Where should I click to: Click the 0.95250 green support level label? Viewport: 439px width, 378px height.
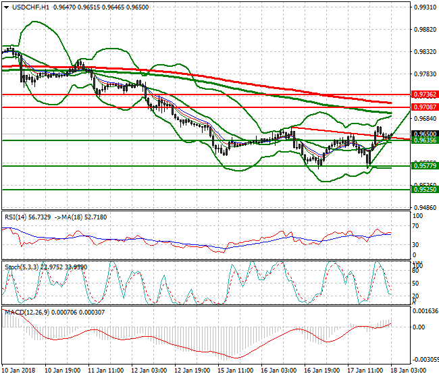(425, 190)
